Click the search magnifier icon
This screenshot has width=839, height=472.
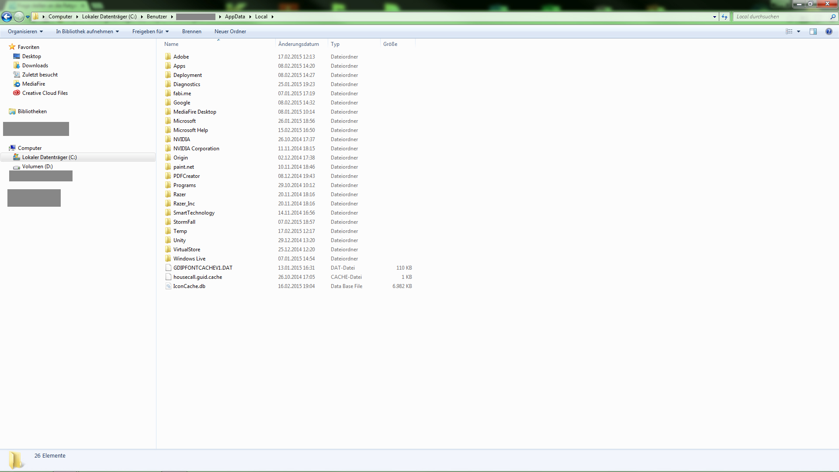tap(832, 17)
